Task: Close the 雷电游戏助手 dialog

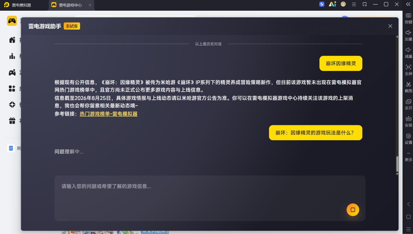Action: pos(390,26)
